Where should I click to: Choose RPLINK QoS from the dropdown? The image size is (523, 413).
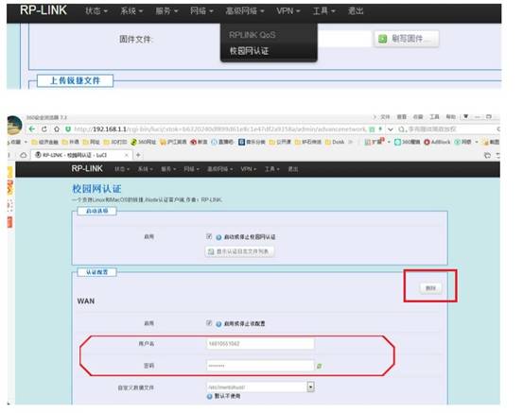point(253,35)
